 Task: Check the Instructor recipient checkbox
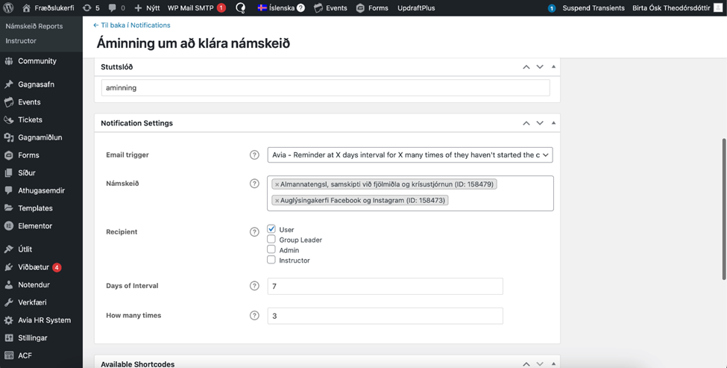click(271, 260)
